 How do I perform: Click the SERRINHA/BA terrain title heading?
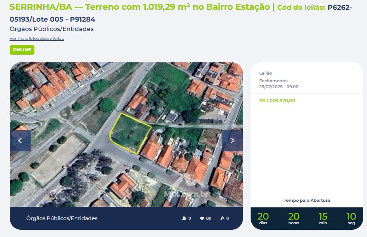click(139, 7)
